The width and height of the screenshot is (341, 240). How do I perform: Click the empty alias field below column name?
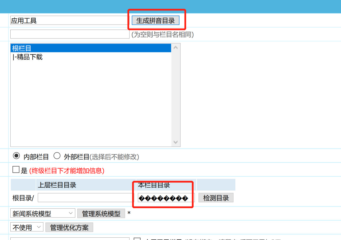(x=70, y=34)
